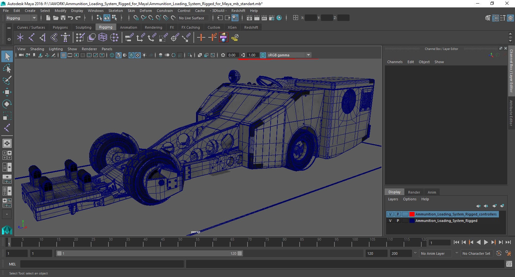Click the Parent Constraint shelf icon
This screenshot has width=515, height=277.
129,38
